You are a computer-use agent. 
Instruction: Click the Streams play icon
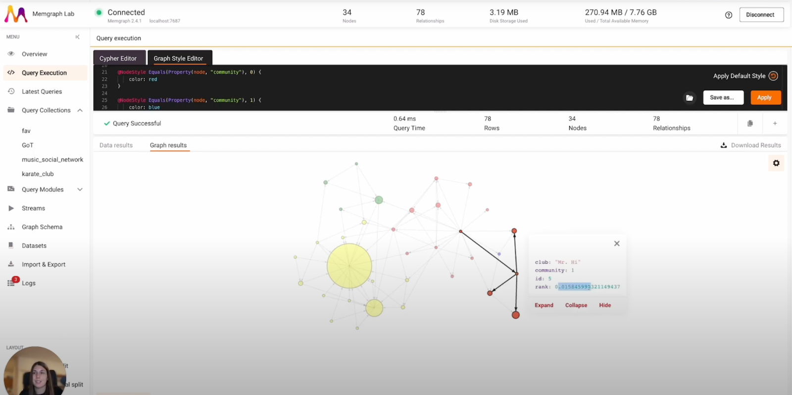coord(11,208)
